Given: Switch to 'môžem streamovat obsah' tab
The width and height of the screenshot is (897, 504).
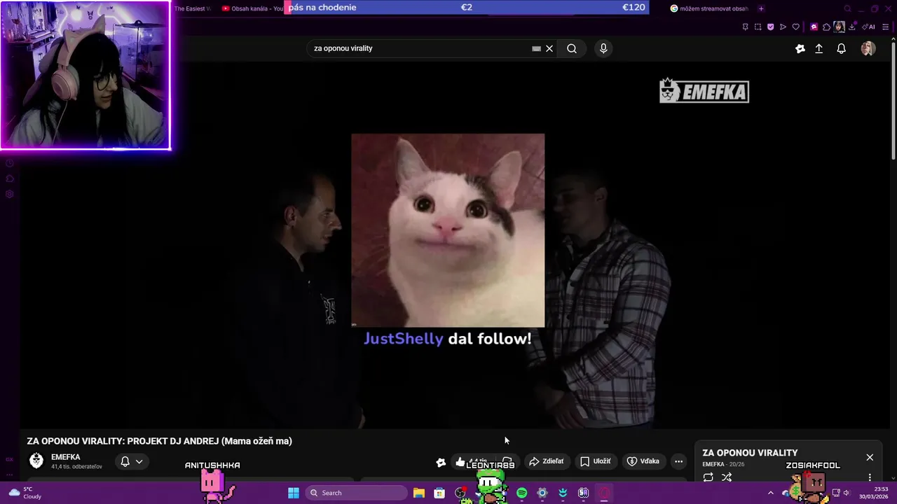Looking at the screenshot, I should tap(709, 8).
